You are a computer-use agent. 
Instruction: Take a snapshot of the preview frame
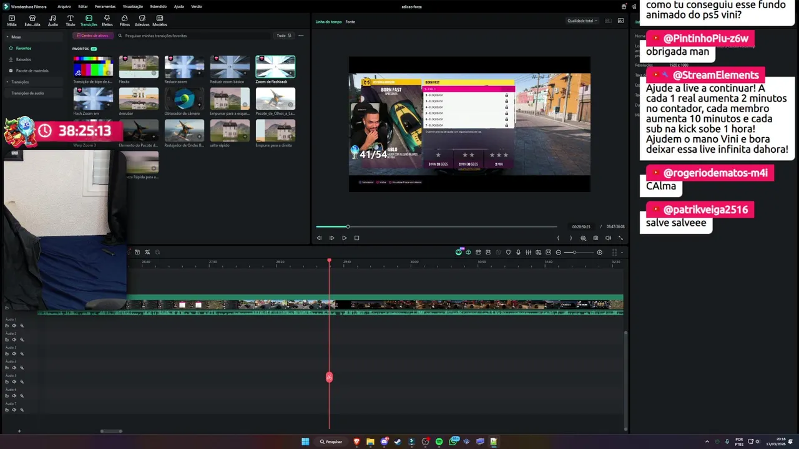tap(596, 238)
